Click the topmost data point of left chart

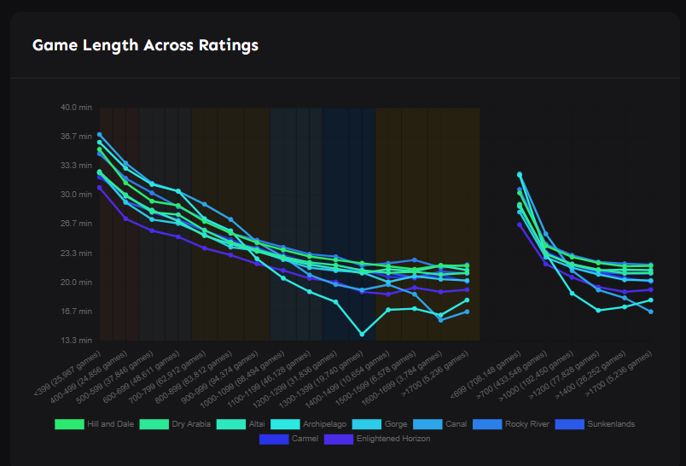pyautogui.click(x=100, y=135)
